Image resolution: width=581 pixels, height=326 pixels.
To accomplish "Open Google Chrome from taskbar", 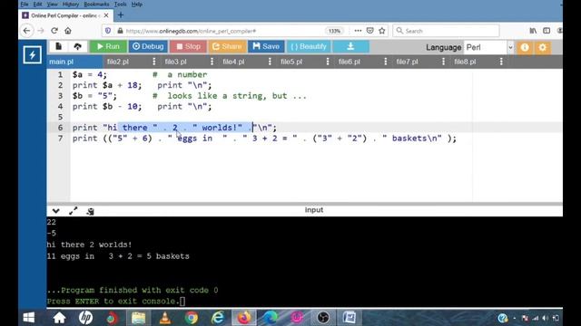I will (192, 318).
